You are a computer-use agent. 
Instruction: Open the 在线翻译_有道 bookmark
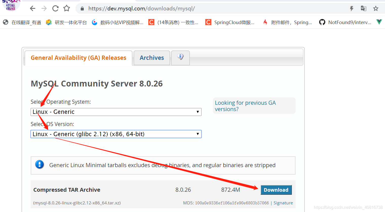[x=22, y=22]
